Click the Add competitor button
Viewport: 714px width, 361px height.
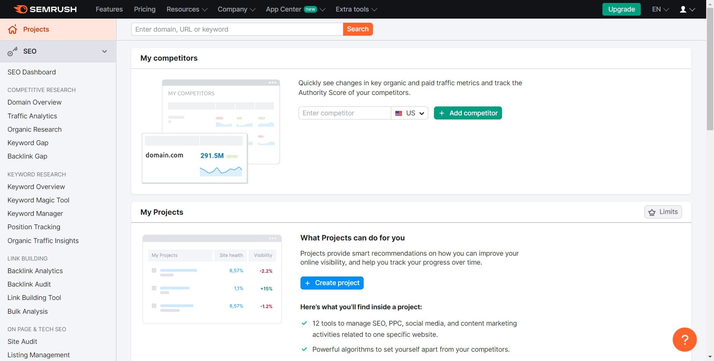pos(468,113)
